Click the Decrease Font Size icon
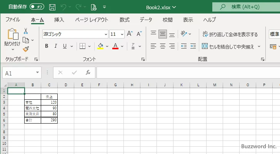This screenshot has height=154, width=280. point(139,33)
